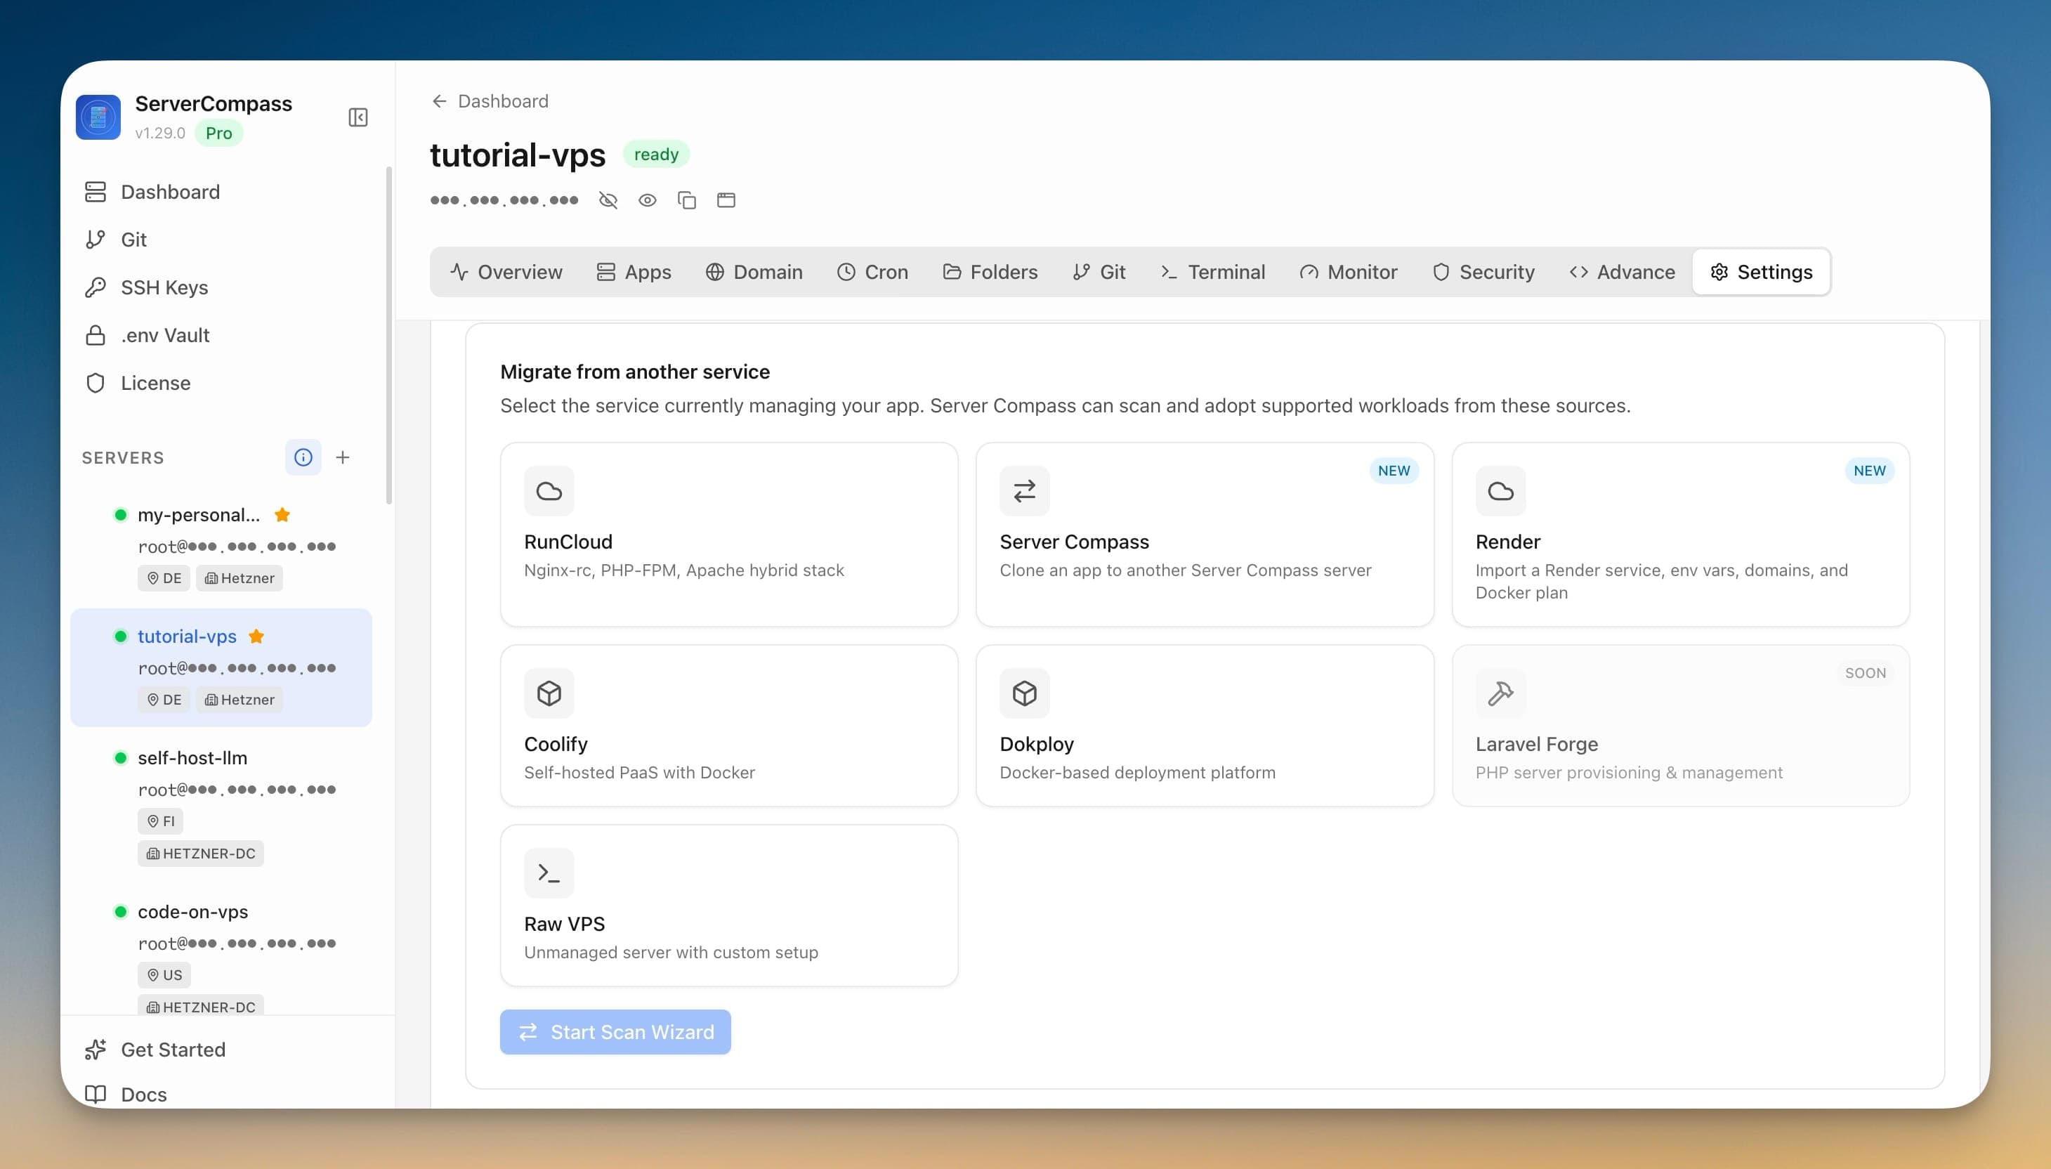Click Coolify cube icon

pyautogui.click(x=549, y=693)
